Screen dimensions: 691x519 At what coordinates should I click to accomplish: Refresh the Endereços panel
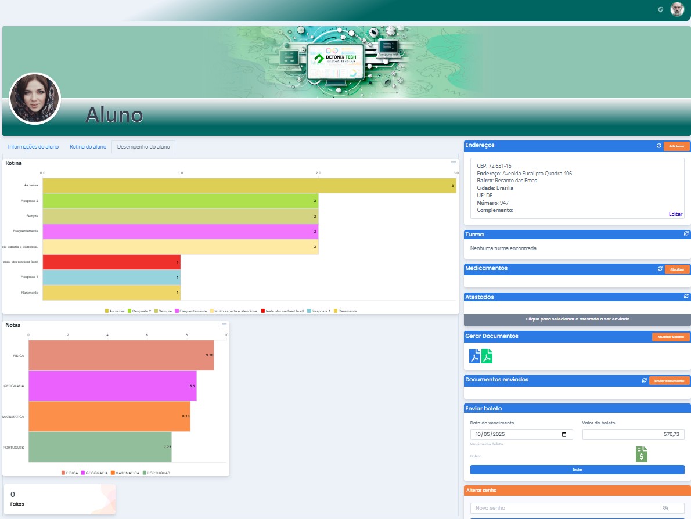pos(659,146)
